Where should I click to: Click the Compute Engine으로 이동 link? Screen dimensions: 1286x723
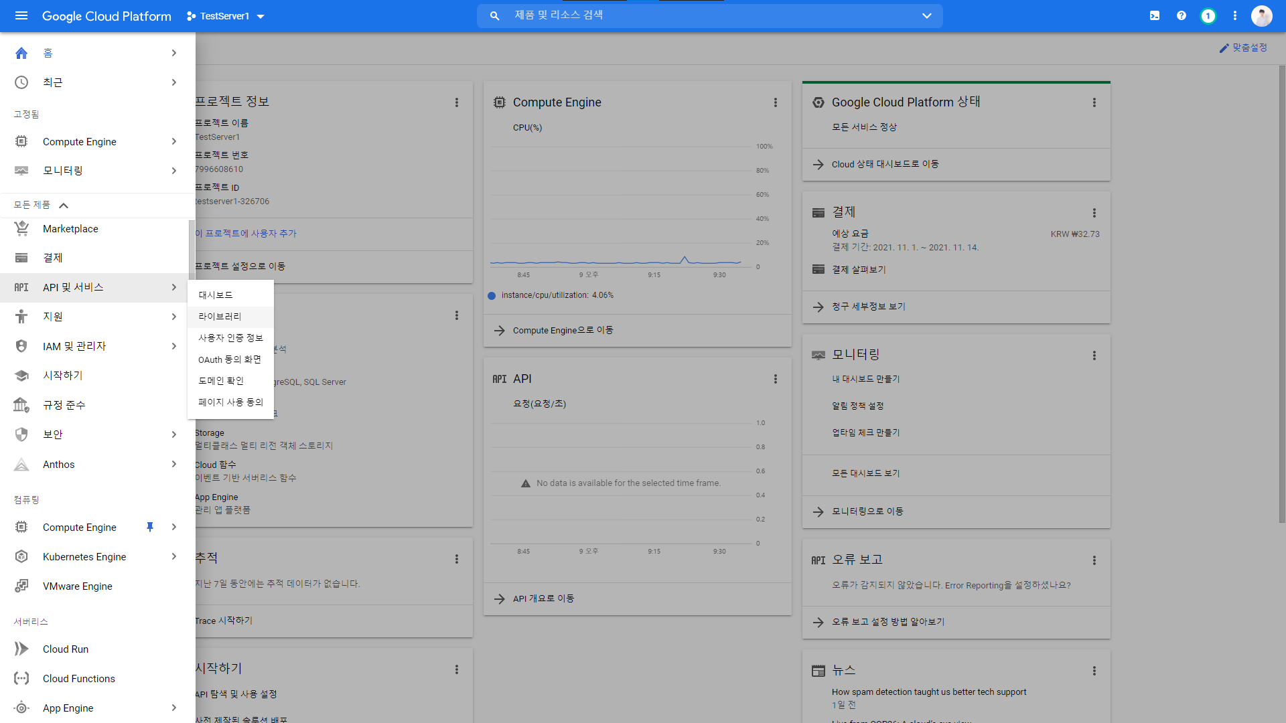pyautogui.click(x=563, y=331)
